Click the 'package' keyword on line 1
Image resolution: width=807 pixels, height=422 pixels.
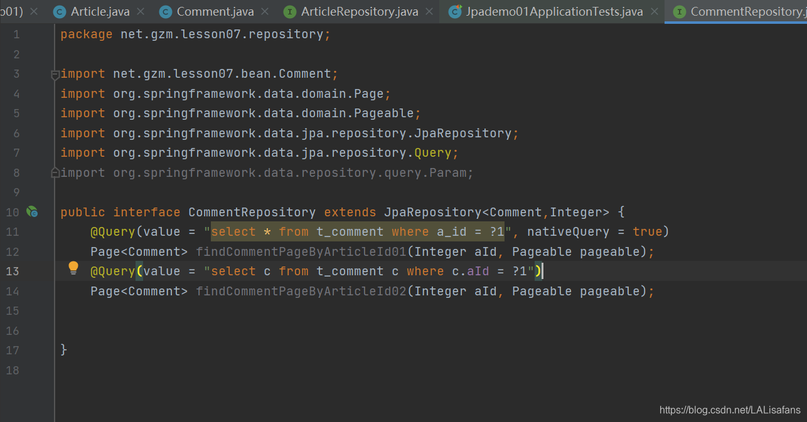pos(87,34)
